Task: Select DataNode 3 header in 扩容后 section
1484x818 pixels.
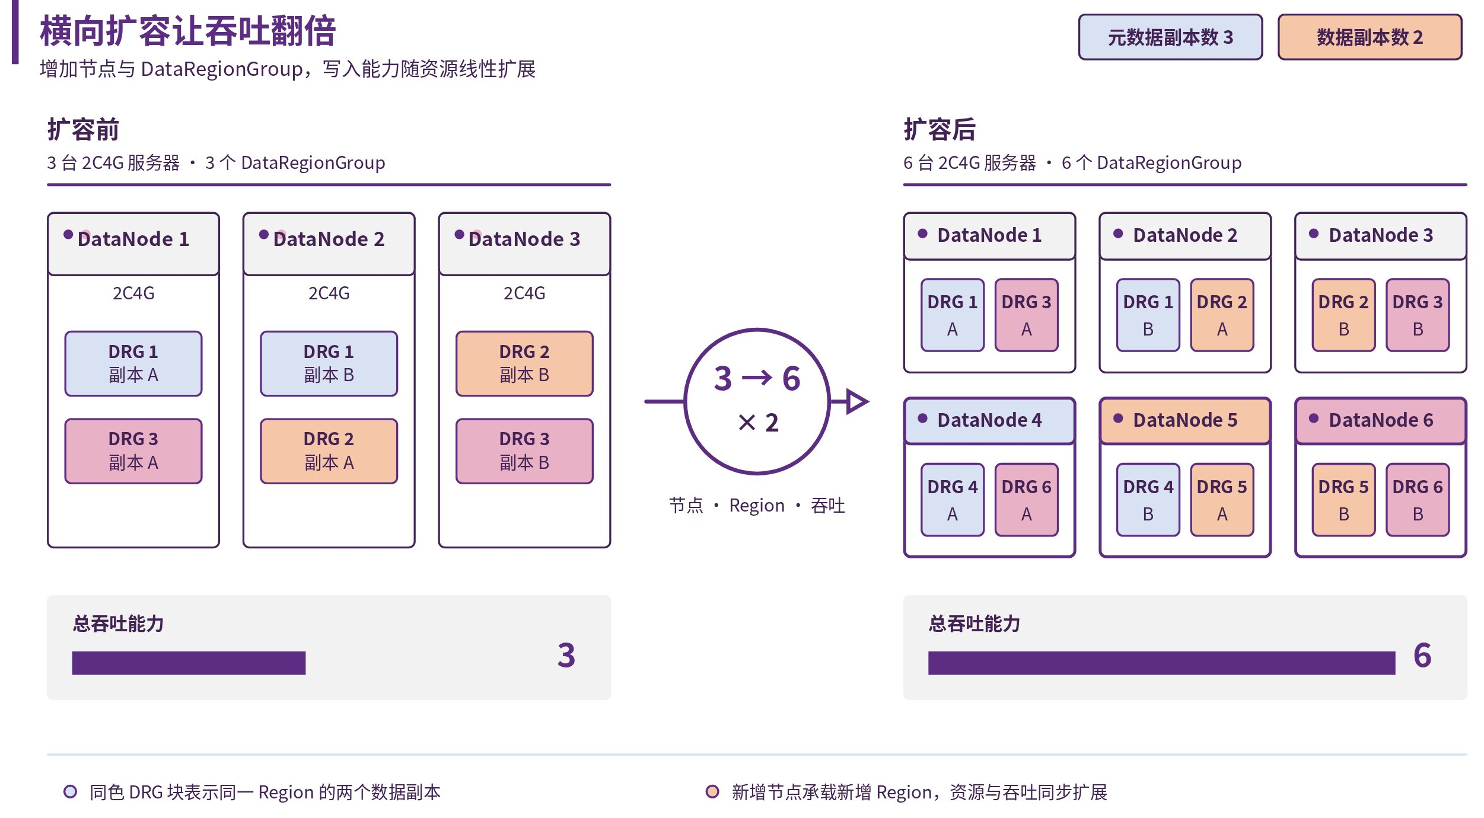Action: click(1381, 236)
